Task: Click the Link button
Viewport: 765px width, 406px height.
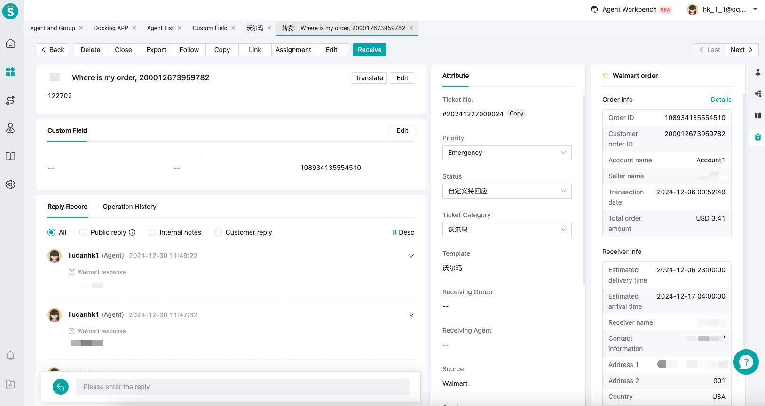Action: point(255,50)
